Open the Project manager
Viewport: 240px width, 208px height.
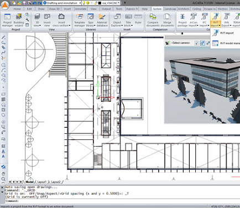coord(7,20)
